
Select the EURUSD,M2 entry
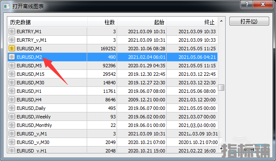[x=112, y=57]
